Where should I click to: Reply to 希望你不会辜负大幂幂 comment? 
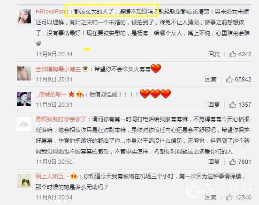click(x=211, y=79)
